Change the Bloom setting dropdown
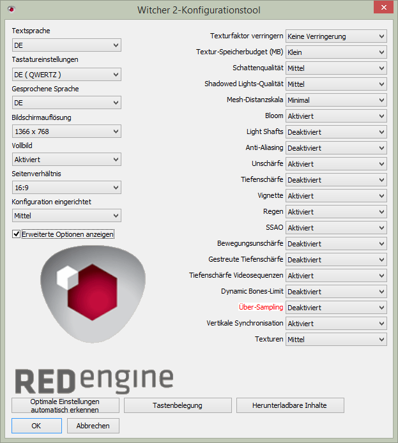Viewport: 398px width, 443px height. (x=336, y=116)
